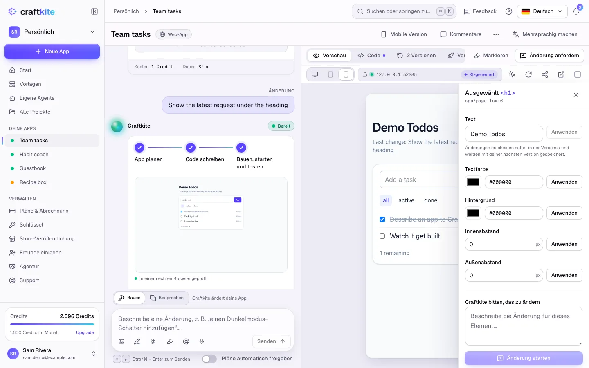
Task: Check the 'Watch it get built' task
Action: pyautogui.click(x=382, y=236)
